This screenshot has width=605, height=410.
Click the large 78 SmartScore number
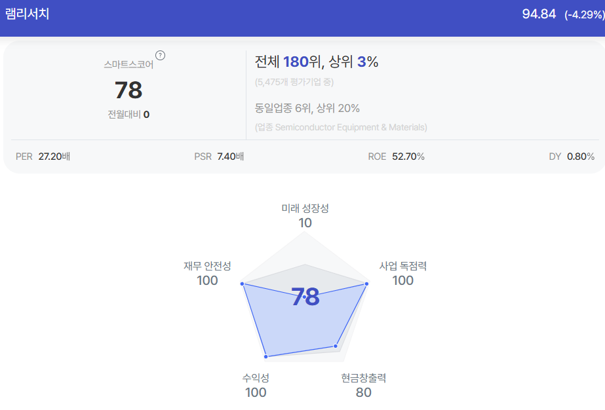[128, 90]
